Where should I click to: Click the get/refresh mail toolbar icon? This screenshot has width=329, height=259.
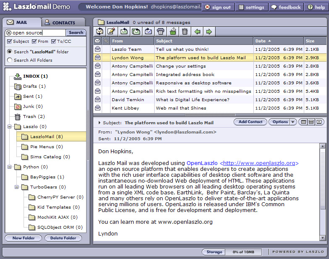click(100, 31)
